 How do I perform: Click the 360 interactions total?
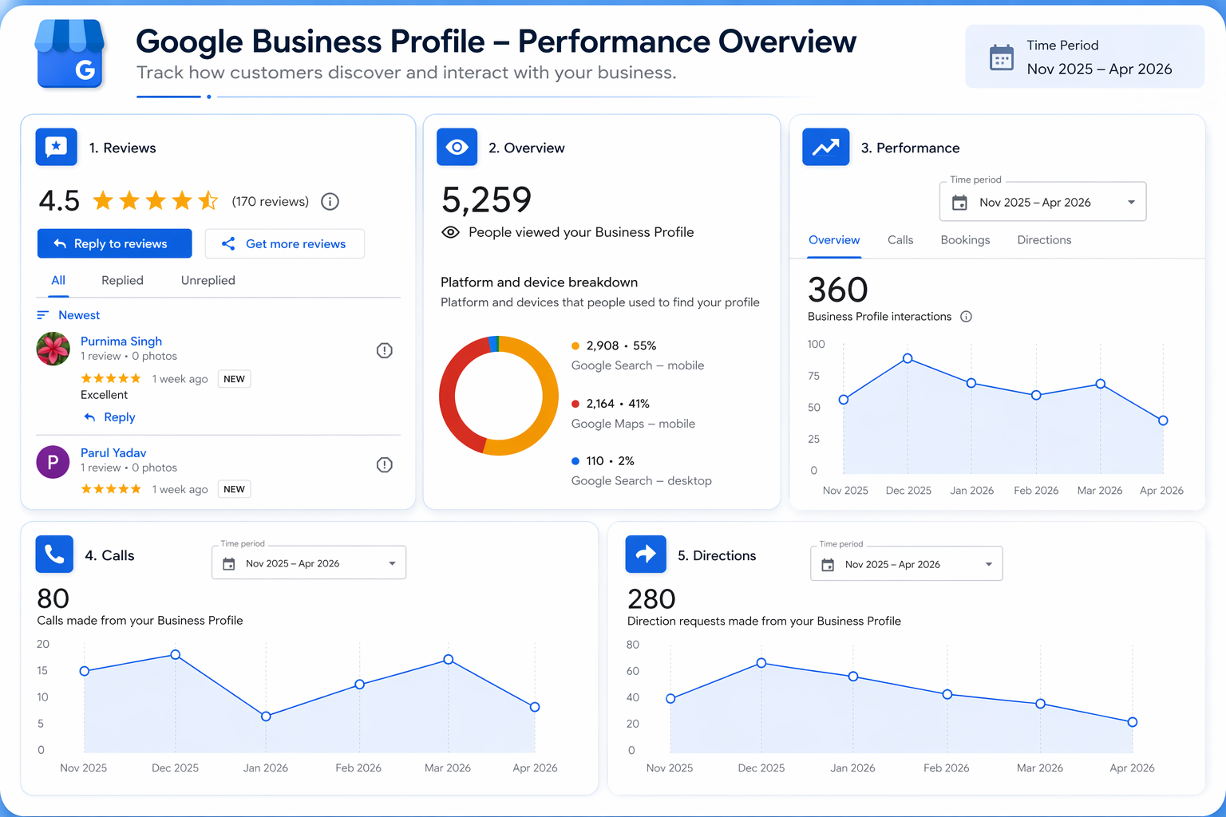point(837,290)
